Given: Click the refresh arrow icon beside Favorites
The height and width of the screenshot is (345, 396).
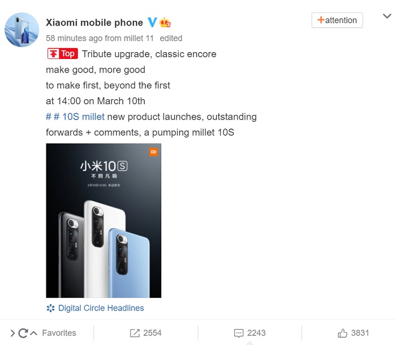Looking at the screenshot, I should click(x=23, y=333).
